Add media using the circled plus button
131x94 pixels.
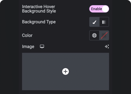click(x=65, y=72)
